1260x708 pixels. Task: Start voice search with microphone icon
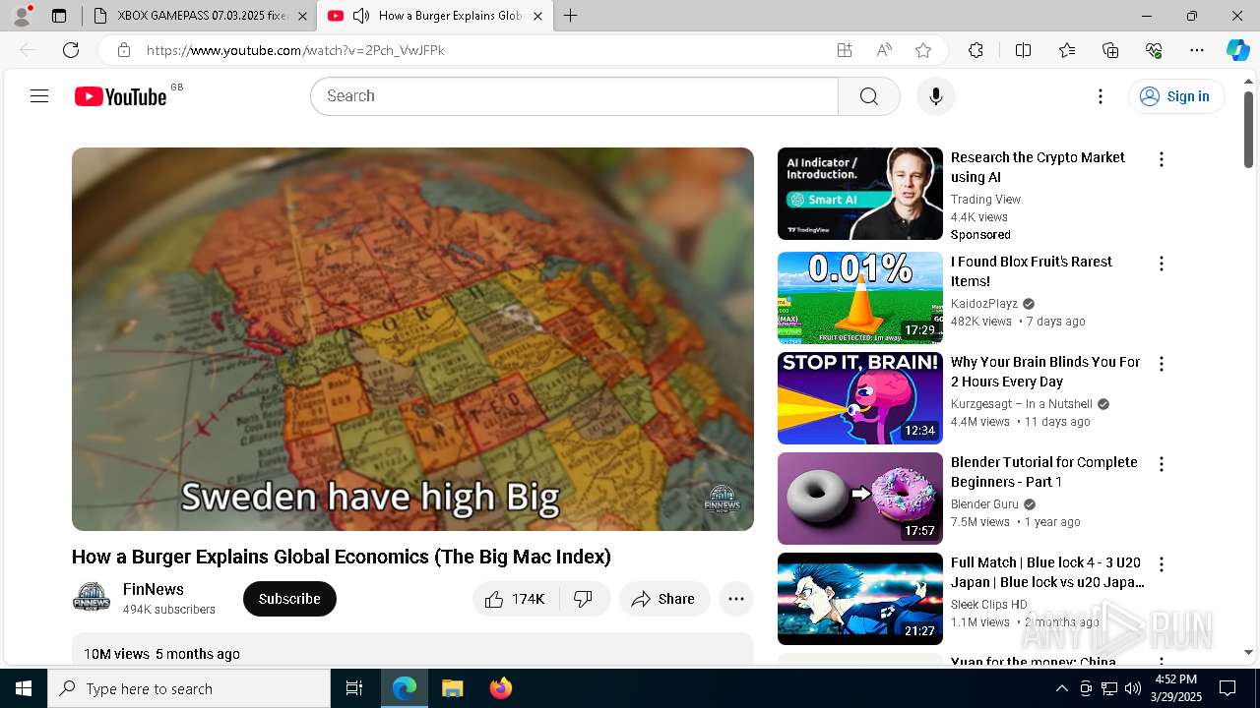coord(936,96)
